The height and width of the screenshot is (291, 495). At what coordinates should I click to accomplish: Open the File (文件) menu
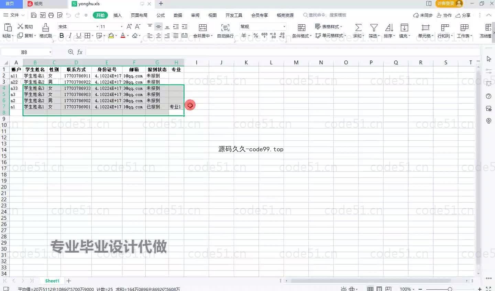pyautogui.click(x=14, y=15)
